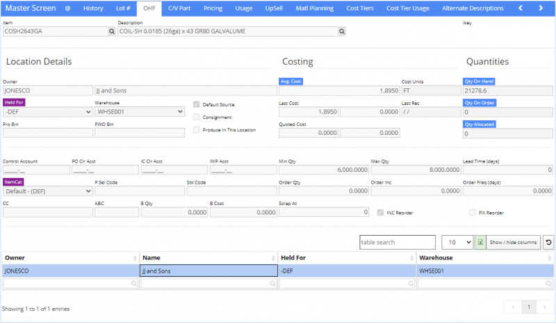Click into the table search field

click(x=398, y=242)
